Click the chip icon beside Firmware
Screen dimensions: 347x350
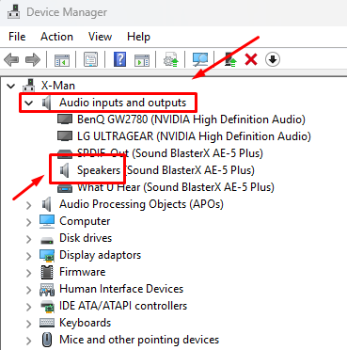click(47, 272)
